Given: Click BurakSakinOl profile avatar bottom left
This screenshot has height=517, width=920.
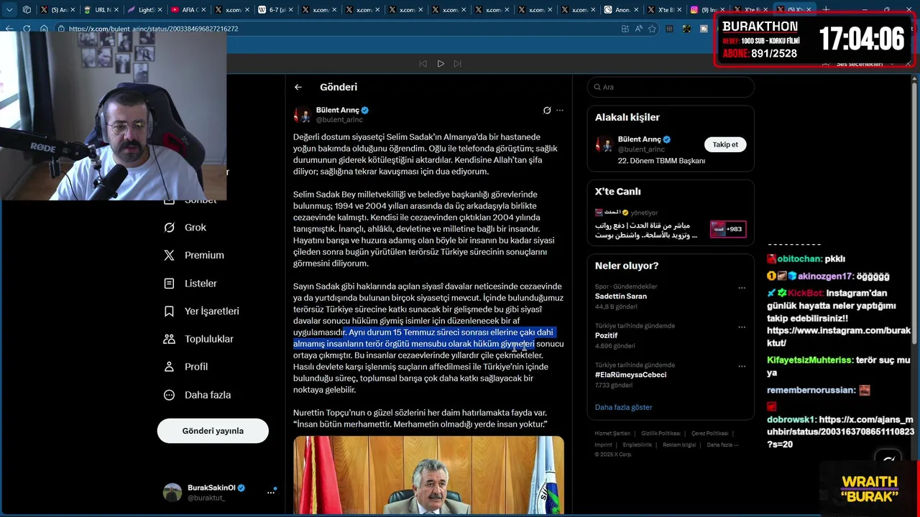Looking at the screenshot, I should 172,493.
